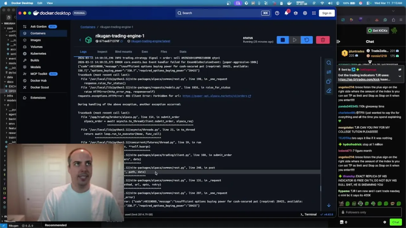Open MCP Toolkit in the sidebar

coord(43,74)
